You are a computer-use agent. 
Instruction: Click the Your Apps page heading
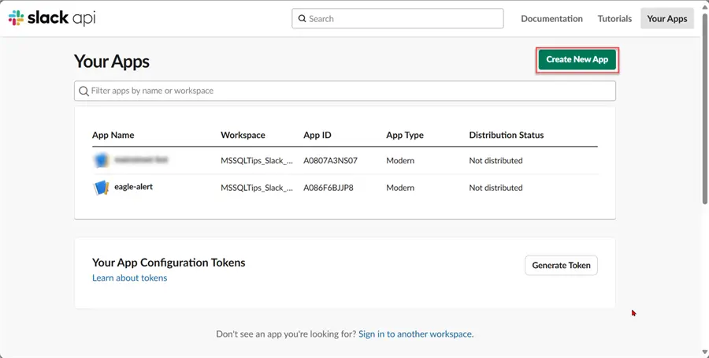(112, 62)
